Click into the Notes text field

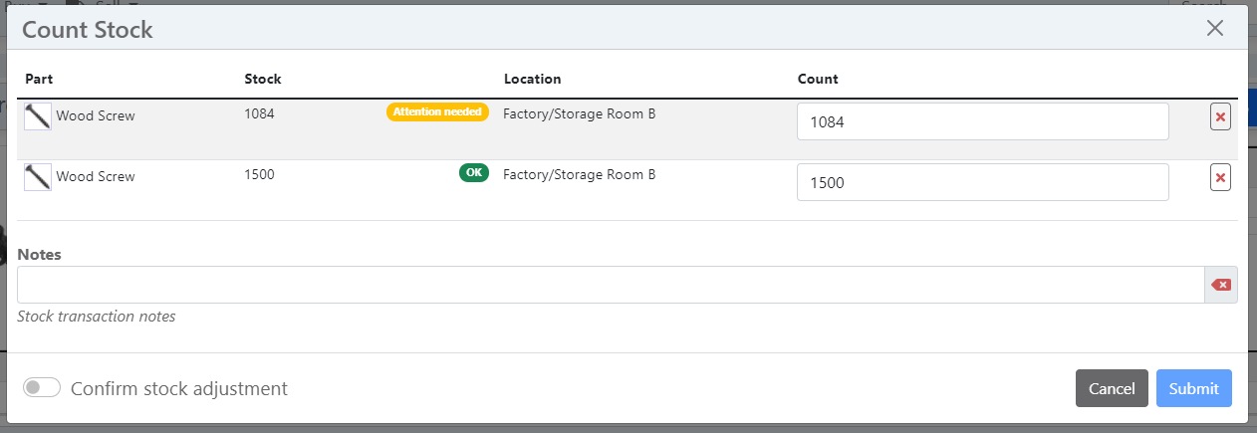tap(610, 285)
